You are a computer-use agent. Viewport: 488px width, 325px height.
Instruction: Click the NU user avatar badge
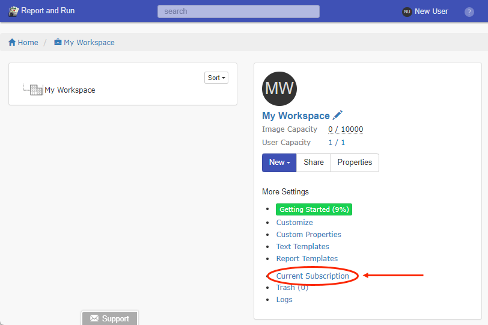407,12
